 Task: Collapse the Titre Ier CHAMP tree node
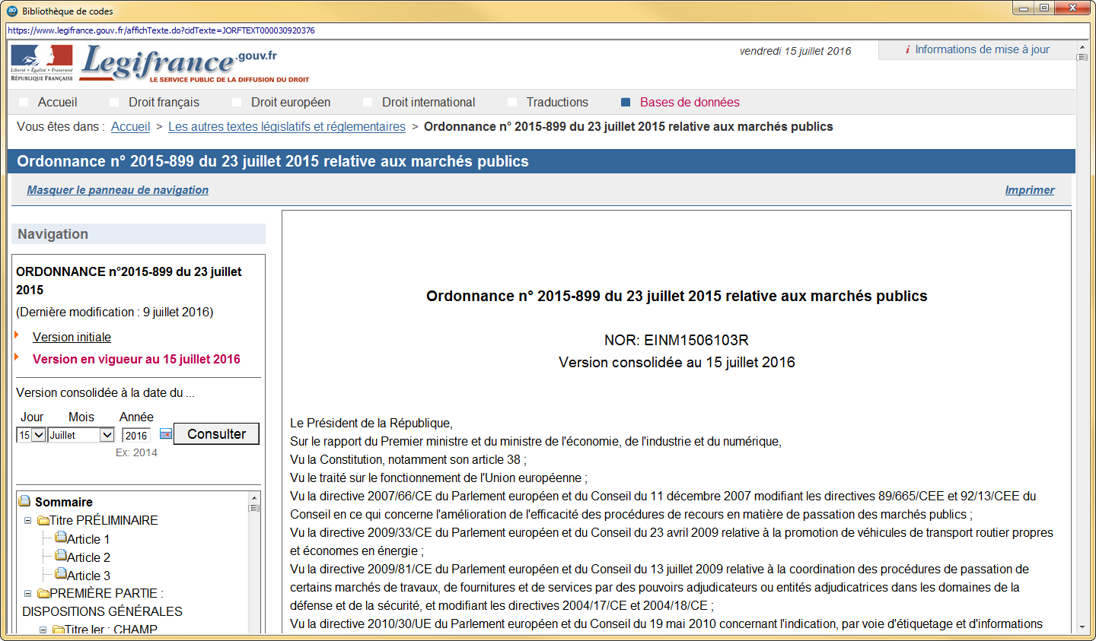click(43, 630)
